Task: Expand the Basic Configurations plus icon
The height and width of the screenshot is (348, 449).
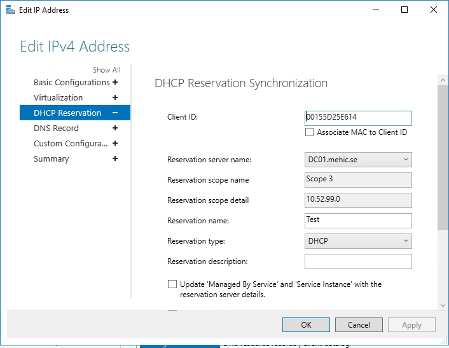Action: coord(115,82)
